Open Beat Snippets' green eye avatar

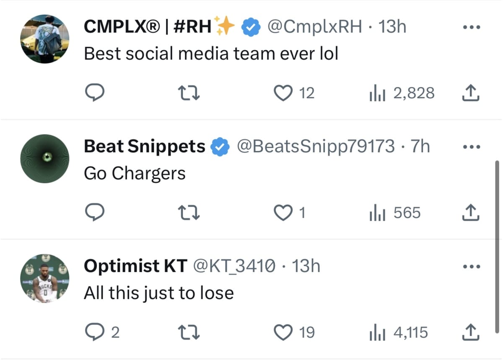(x=44, y=158)
